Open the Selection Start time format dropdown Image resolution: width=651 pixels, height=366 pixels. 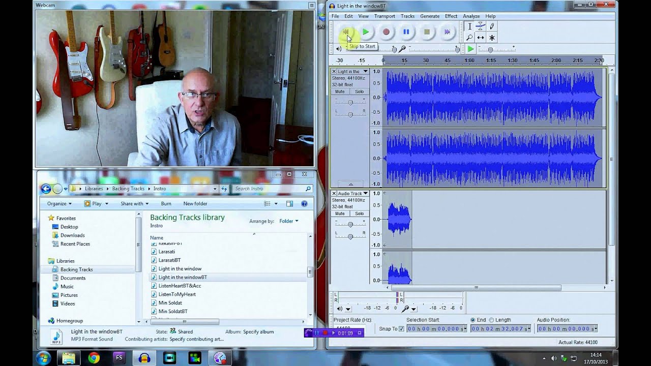[465, 329]
